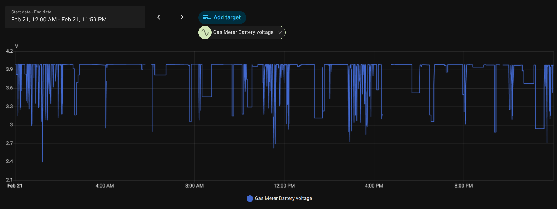Click the 4:00 AM time axis label
Image resolution: width=557 pixels, height=209 pixels.
point(105,186)
